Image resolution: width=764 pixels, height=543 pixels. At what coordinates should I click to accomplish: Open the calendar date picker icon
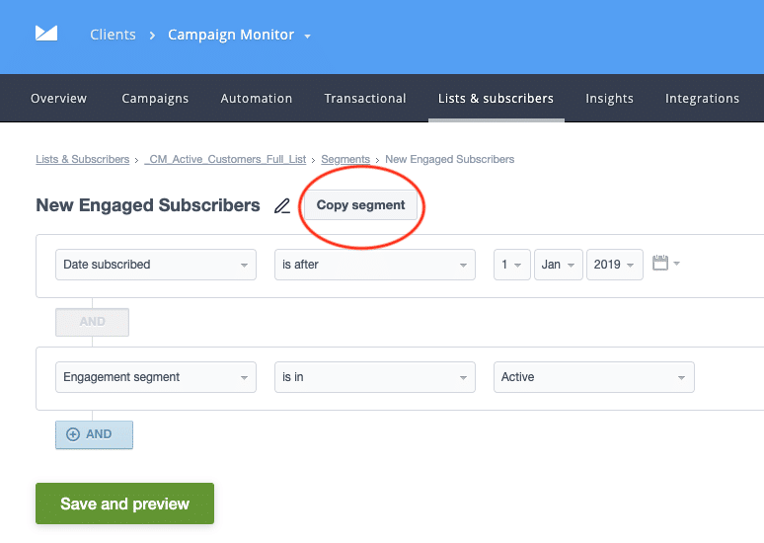pyautogui.click(x=660, y=264)
